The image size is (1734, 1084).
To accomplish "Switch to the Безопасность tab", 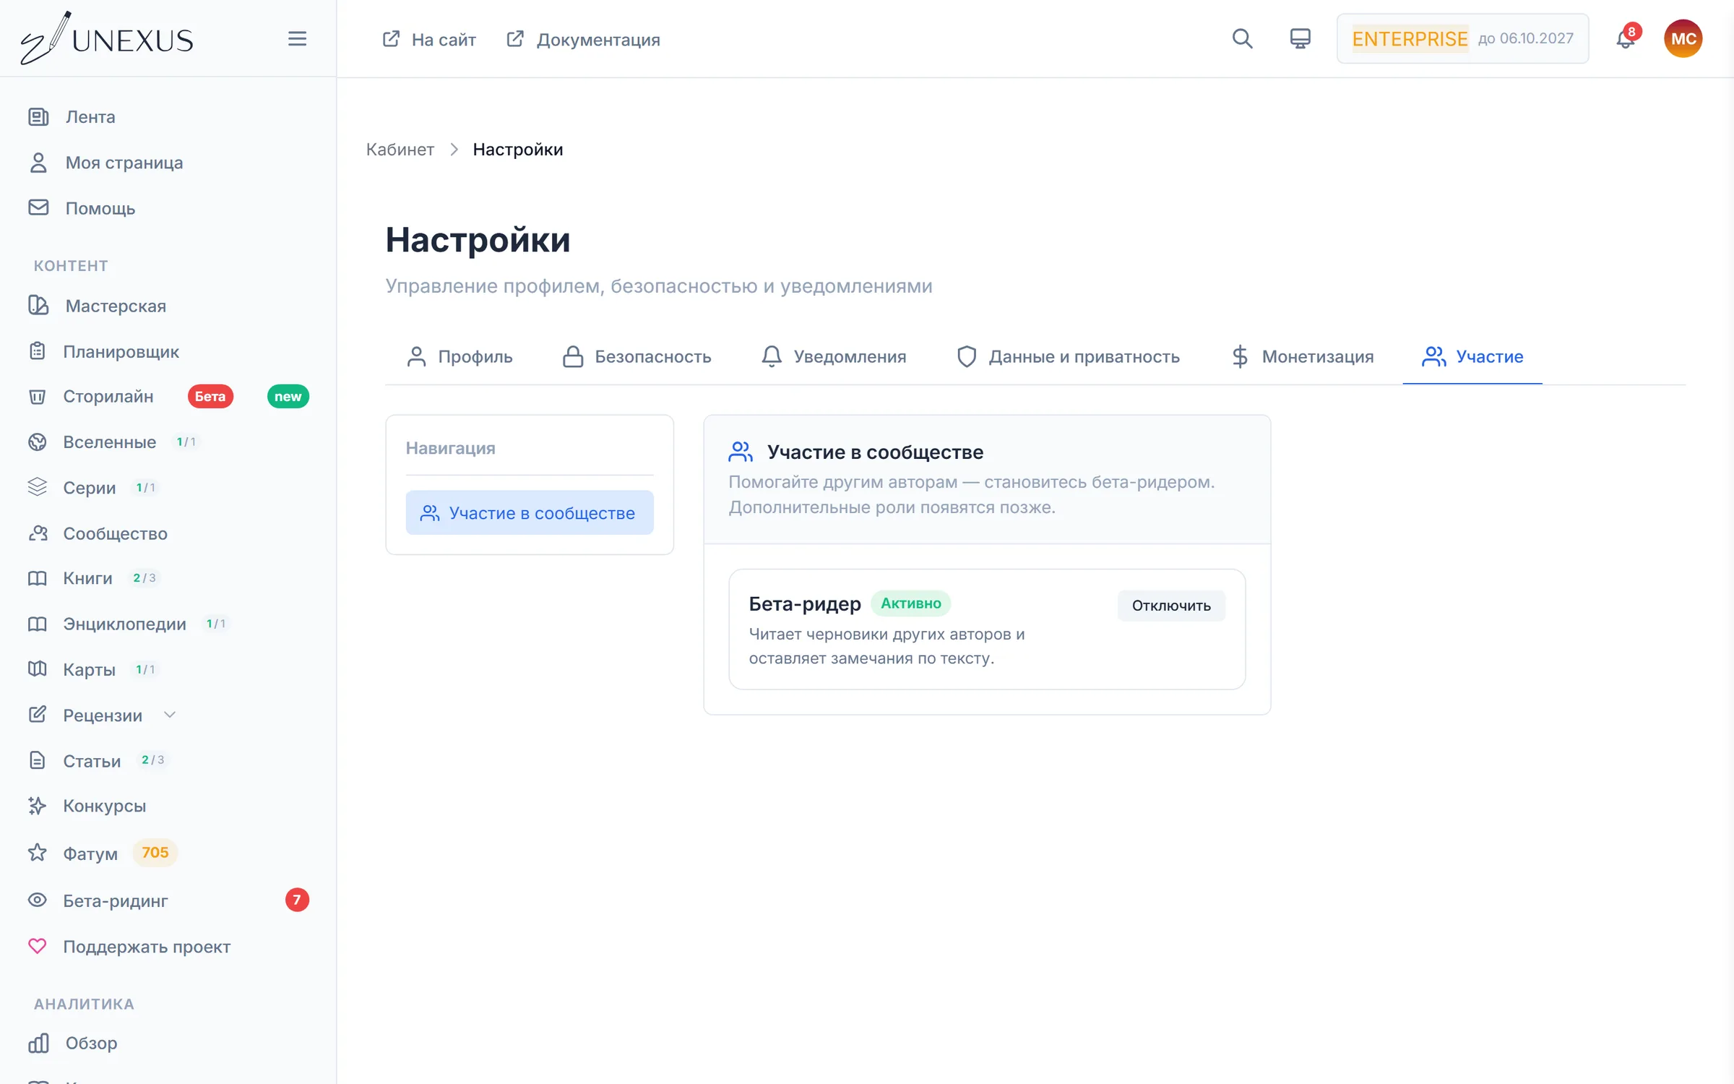I will 637,356.
